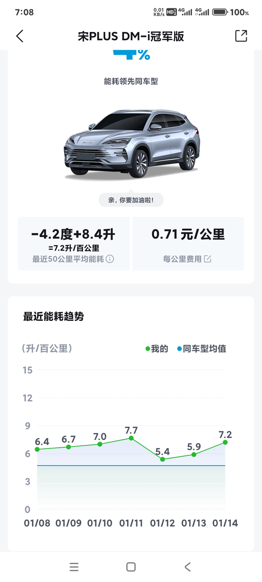Tap the home circle icon in navigation bar

tap(131, 567)
